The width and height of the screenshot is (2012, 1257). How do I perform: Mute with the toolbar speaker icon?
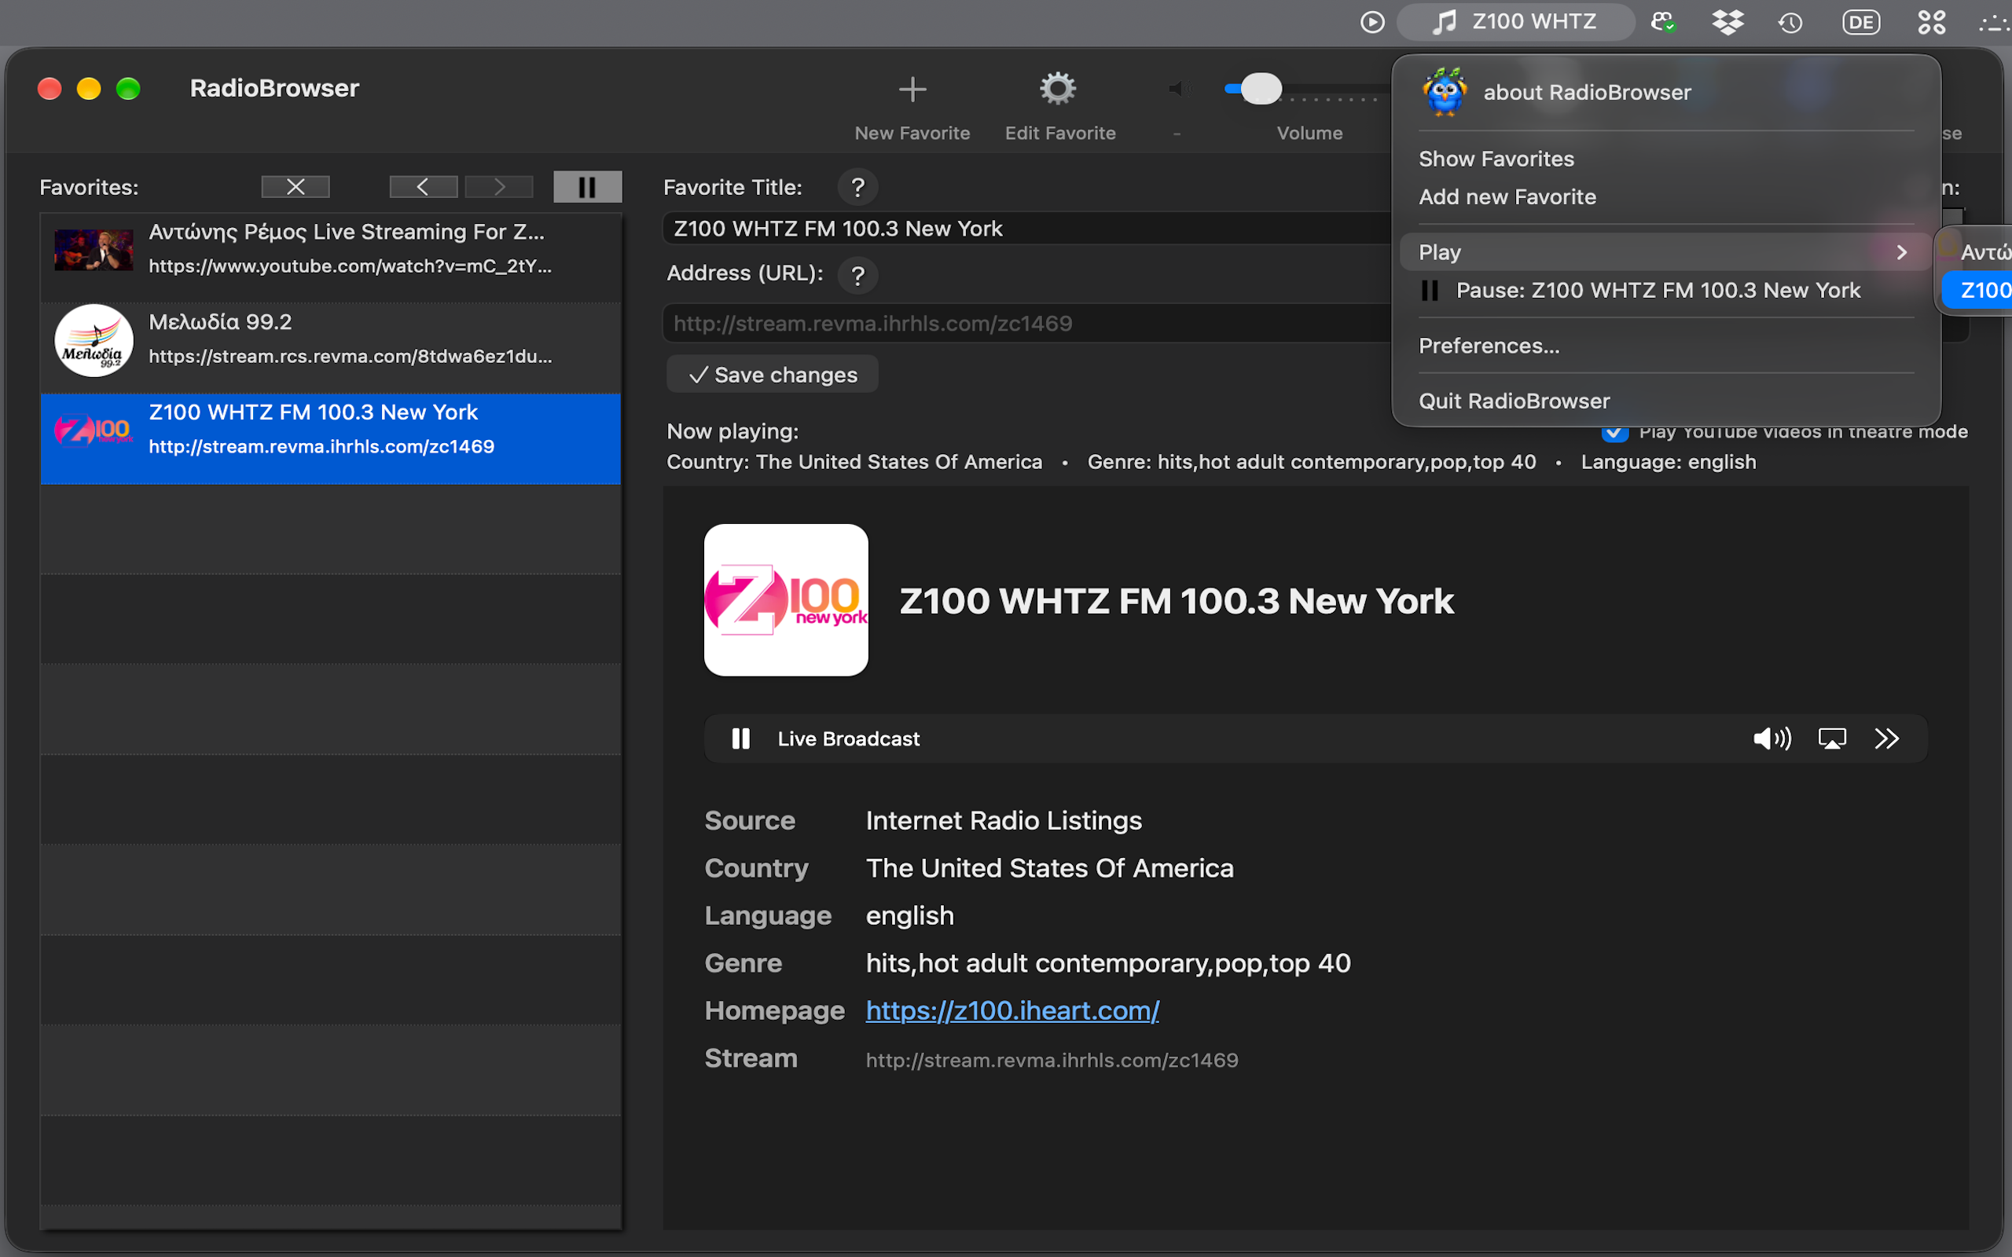[x=1179, y=89]
